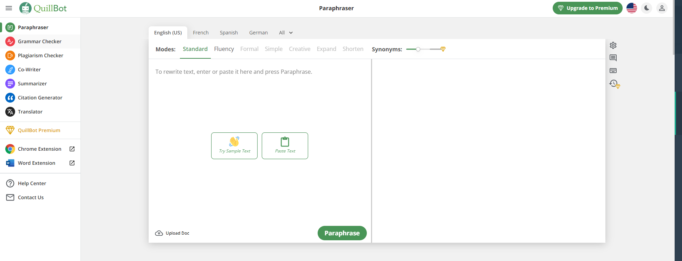
Task: Open Summarizer link text
Action: pos(32,84)
